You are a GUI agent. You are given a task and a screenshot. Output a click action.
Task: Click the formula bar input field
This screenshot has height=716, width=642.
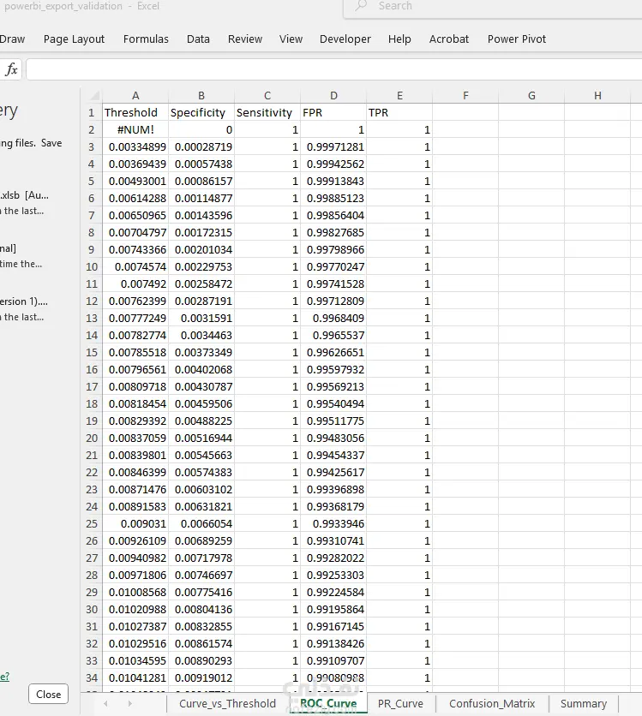[x=334, y=69]
